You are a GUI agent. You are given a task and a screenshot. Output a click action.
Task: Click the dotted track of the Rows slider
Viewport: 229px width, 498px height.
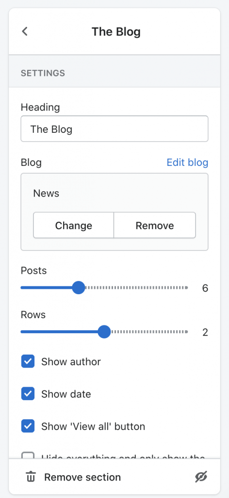149,332
